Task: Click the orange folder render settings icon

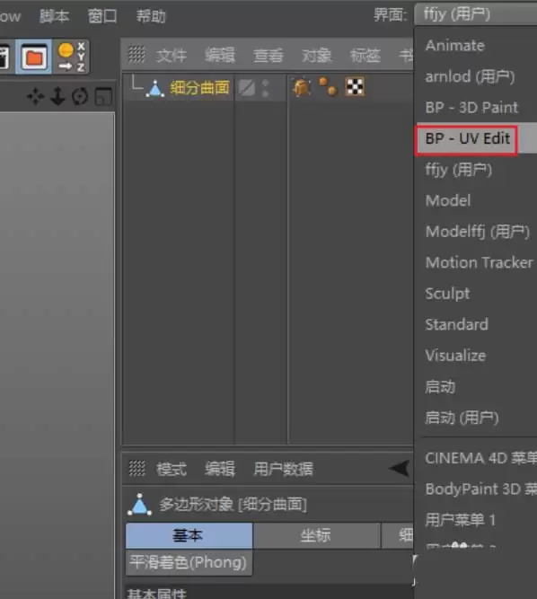Action: click(33, 57)
